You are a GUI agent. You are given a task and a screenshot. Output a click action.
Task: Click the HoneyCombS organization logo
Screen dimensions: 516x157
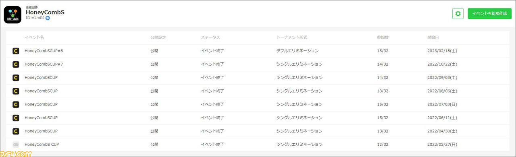click(12, 15)
